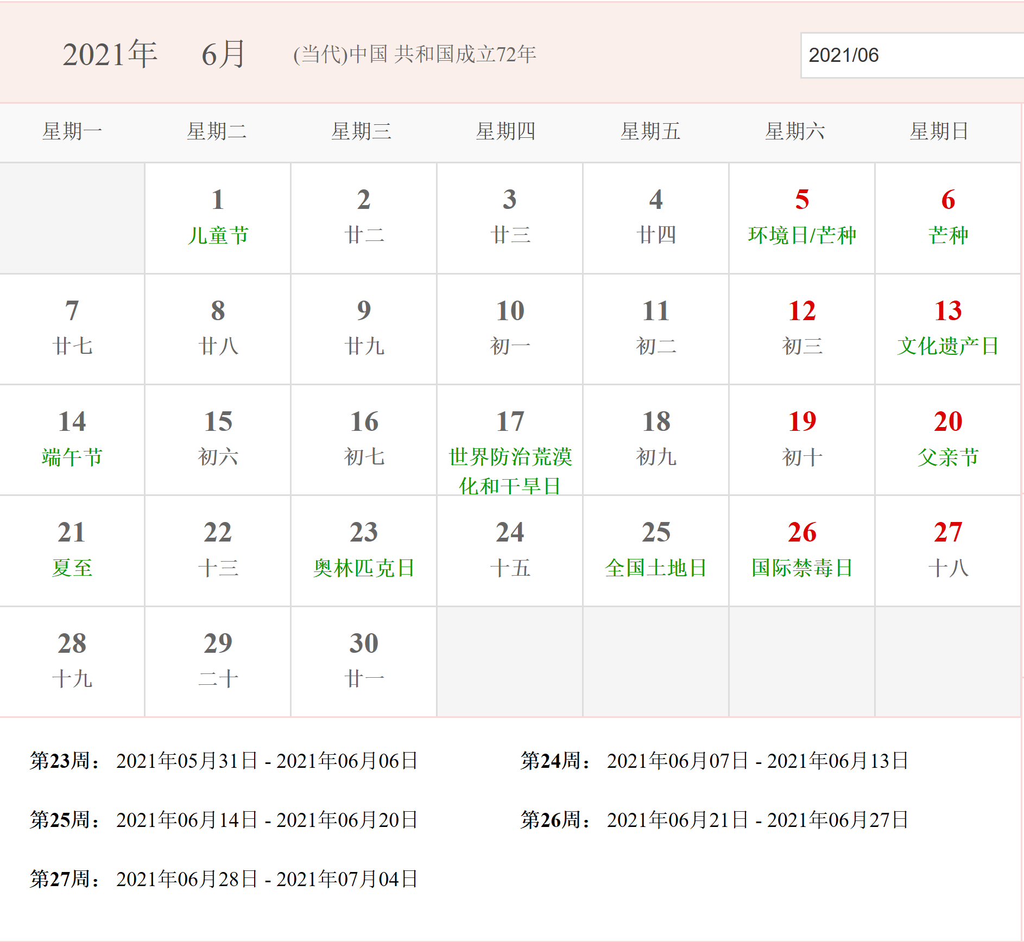1024x942 pixels.
Task: Click the 星期日 column header
Action: 939,131
